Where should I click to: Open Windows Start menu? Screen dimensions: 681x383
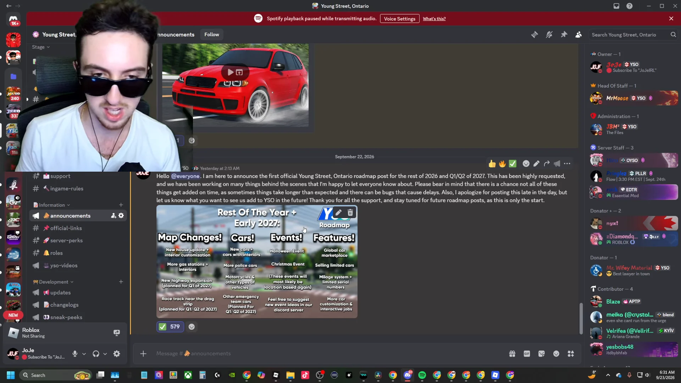pos(11,375)
